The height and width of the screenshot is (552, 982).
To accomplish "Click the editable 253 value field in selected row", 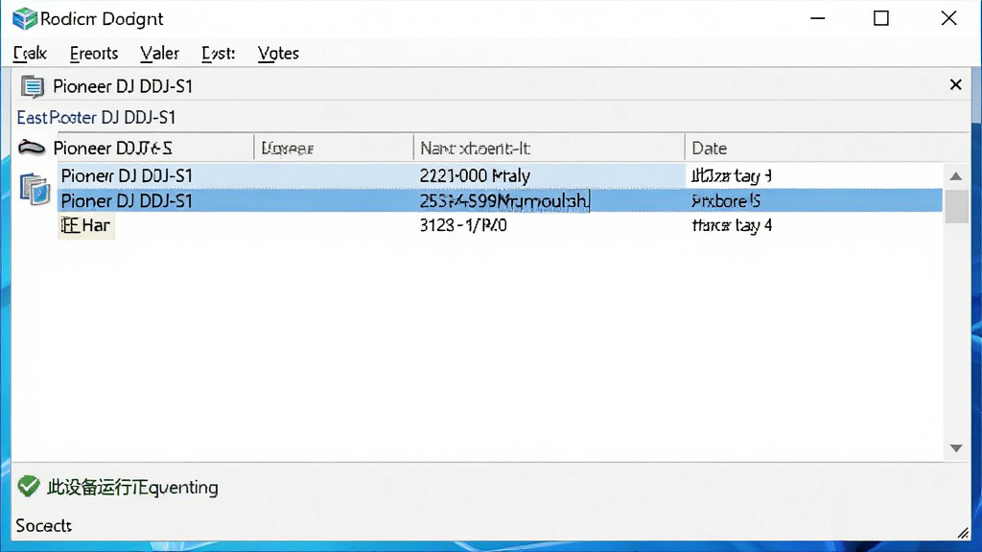I will point(504,201).
